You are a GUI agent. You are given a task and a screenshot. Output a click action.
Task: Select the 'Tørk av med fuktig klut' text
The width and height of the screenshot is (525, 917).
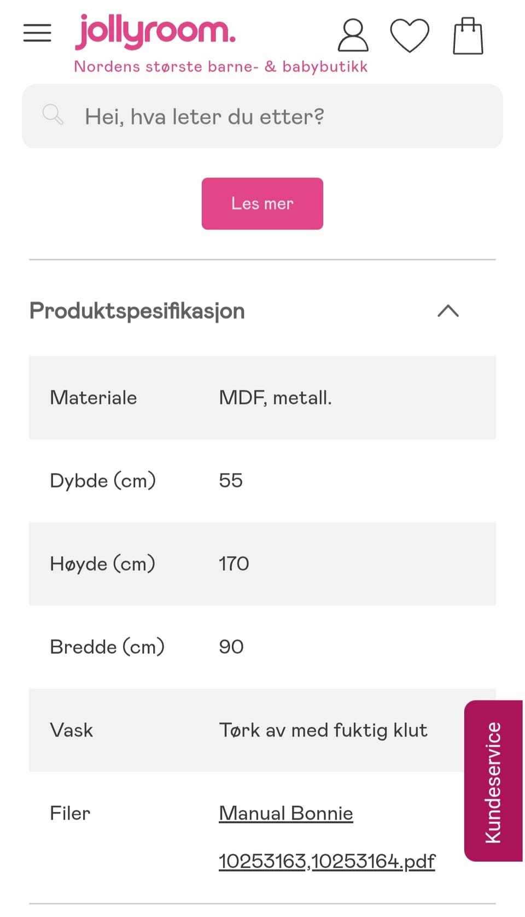(323, 730)
